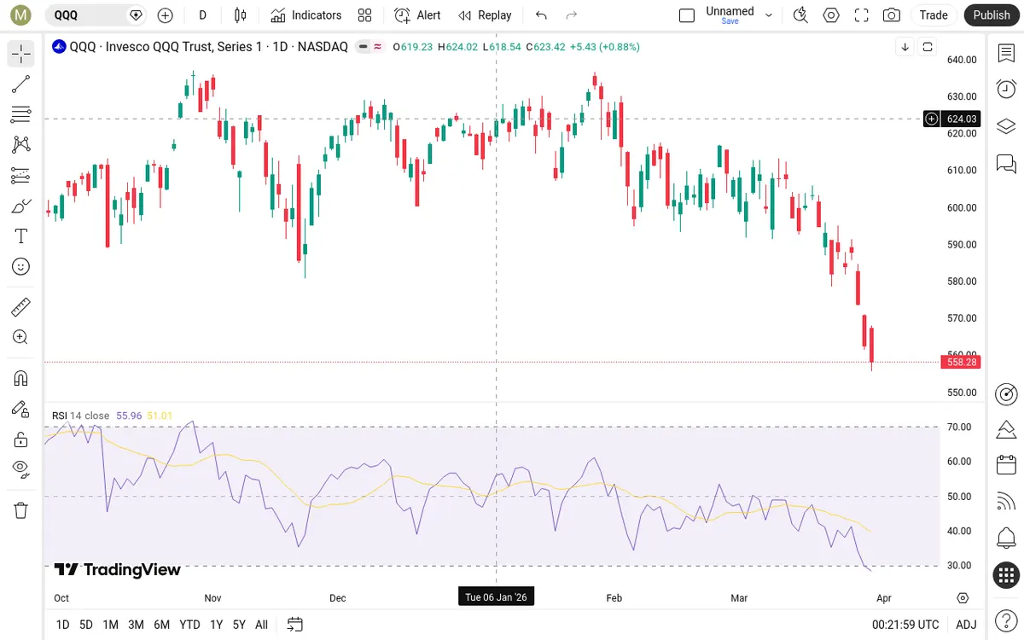Click compare loop icon beside legend arrow
This screenshot has height=640, width=1024.
point(928,47)
